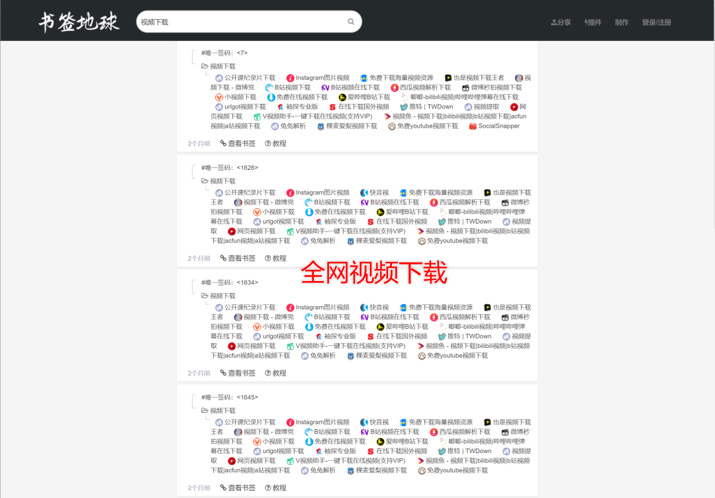Click the 袖探专业版 favicon in card <1634>

(318, 336)
